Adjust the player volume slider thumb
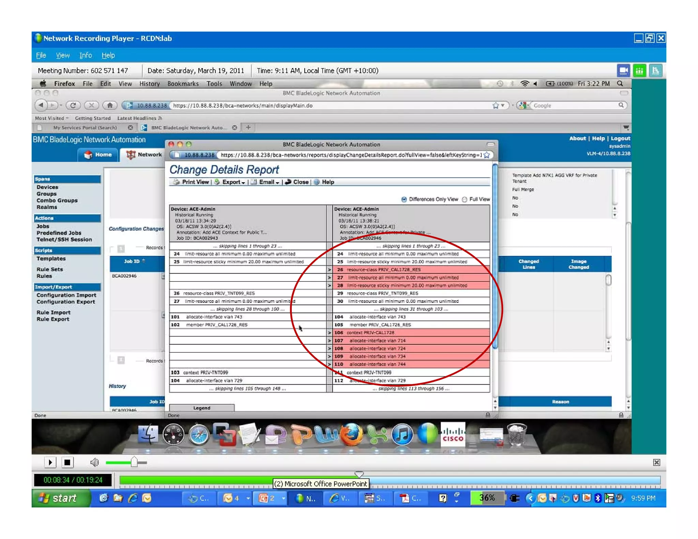Screen dimensions: 698x539 [x=134, y=462]
